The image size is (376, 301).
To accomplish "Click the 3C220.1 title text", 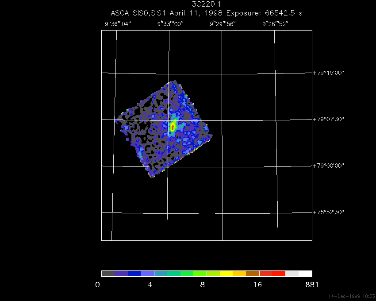I will coord(207,4).
